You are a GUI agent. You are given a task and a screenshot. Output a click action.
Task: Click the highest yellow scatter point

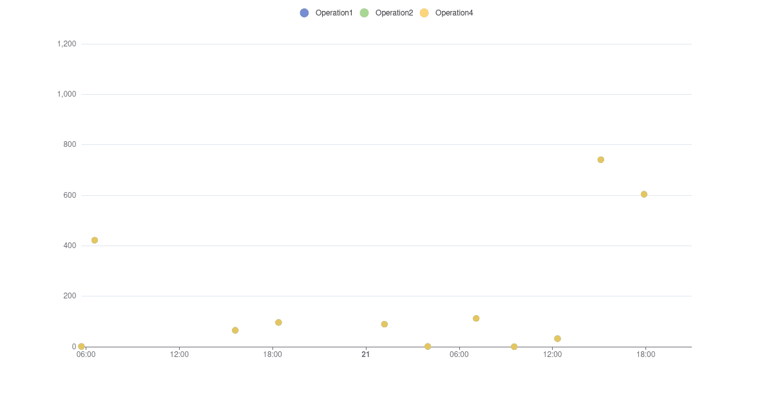pyautogui.click(x=600, y=159)
